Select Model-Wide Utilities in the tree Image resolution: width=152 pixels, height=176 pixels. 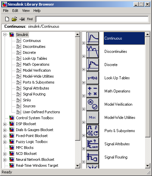pyautogui.click(x=38, y=76)
